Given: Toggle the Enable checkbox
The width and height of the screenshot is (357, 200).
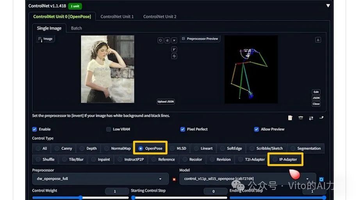Looking at the screenshot, I should pyautogui.click(x=34, y=129).
